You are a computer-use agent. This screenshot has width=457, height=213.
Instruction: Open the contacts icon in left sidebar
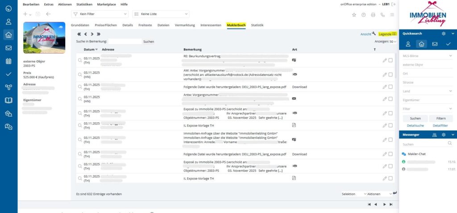click(x=8, y=21)
